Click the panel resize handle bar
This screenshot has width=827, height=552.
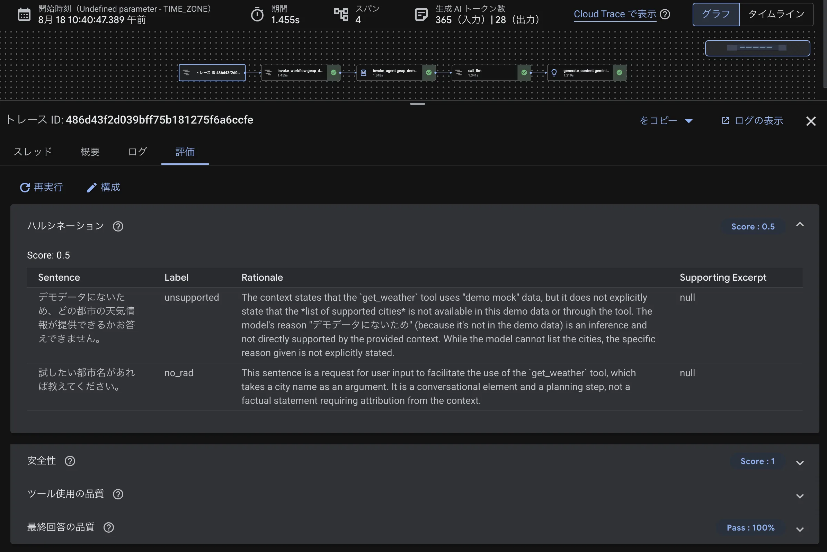pos(417,104)
